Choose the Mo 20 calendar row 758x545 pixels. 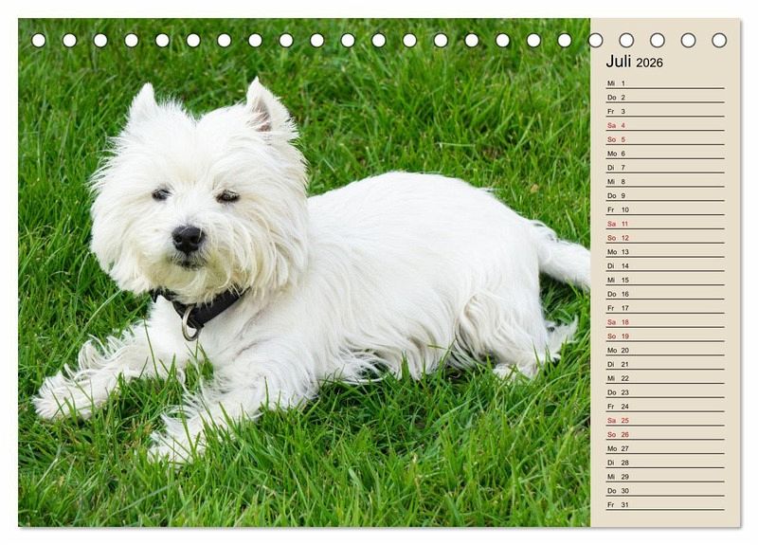pyautogui.click(x=663, y=350)
